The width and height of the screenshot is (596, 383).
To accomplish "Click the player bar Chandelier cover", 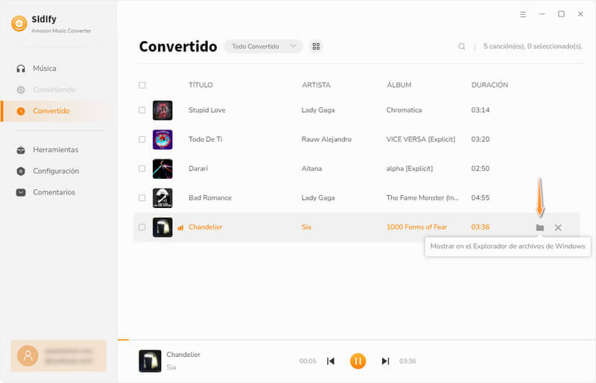I will (150, 361).
